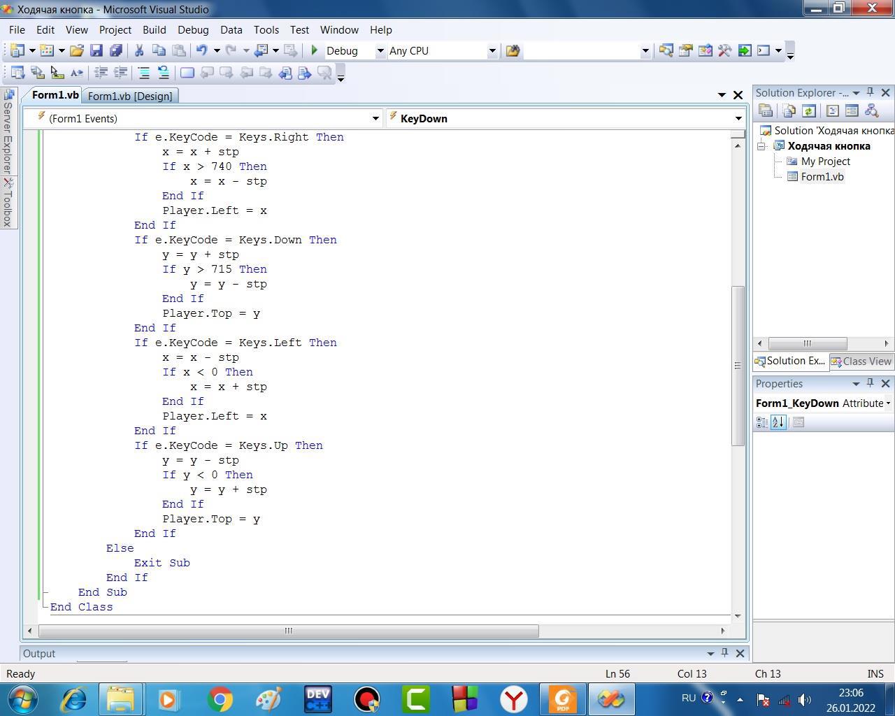Switch to Form1.vb [Design] tab

click(x=130, y=96)
